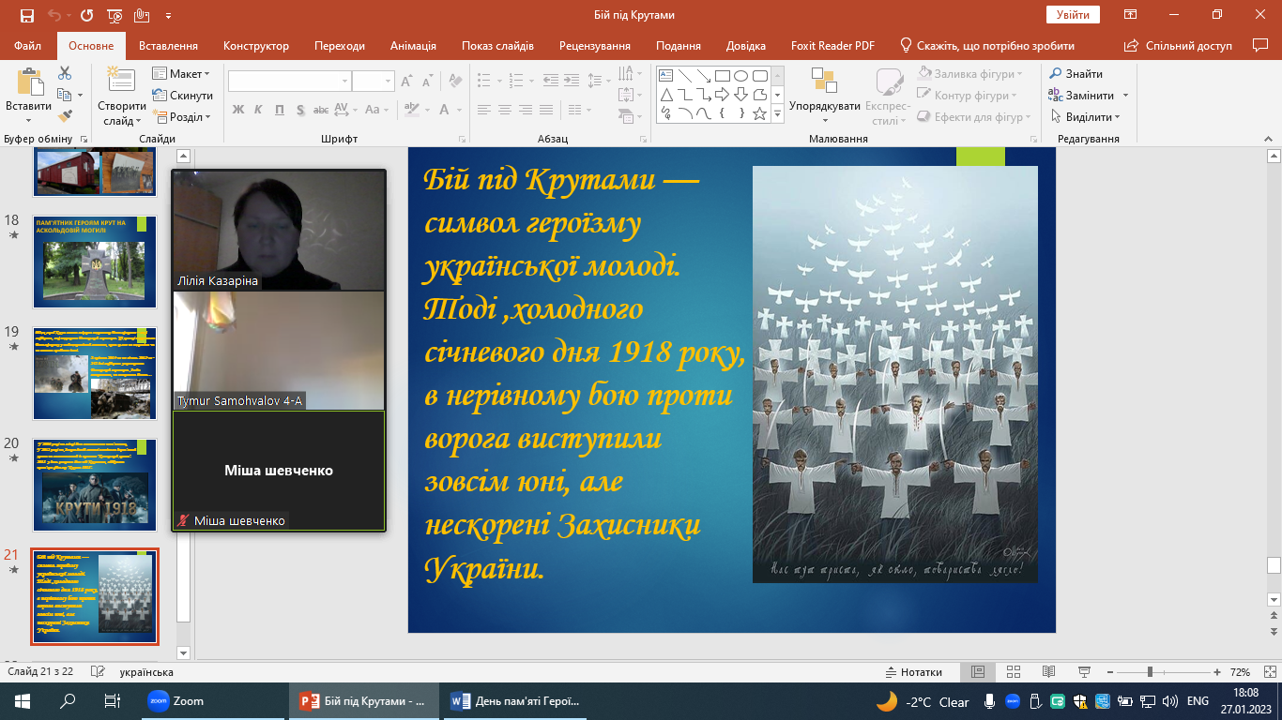The width and height of the screenshot is (1282, 720).
Task: Open the Файл menu
Action: coord(28,46)
